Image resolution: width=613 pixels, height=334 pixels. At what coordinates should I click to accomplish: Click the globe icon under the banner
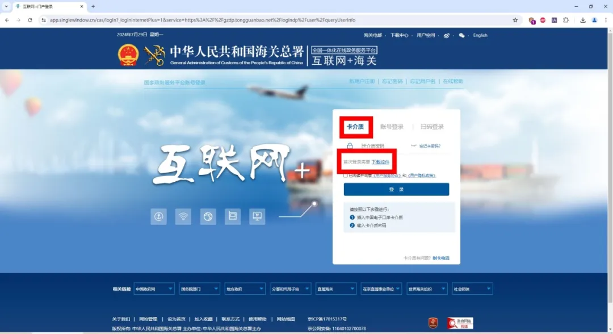208,216
